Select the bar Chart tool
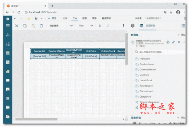The width and height of the screenshot is (189, 127). click(x=8, y=71)
